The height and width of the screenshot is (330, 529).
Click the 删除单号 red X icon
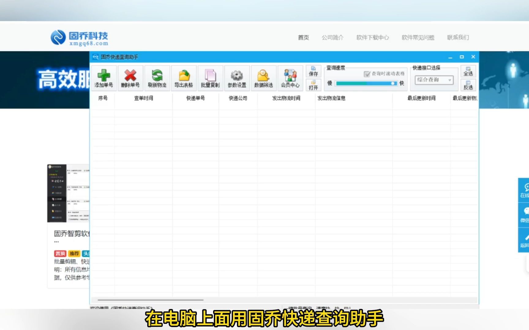pyautogui.click(x=130, y=78)
